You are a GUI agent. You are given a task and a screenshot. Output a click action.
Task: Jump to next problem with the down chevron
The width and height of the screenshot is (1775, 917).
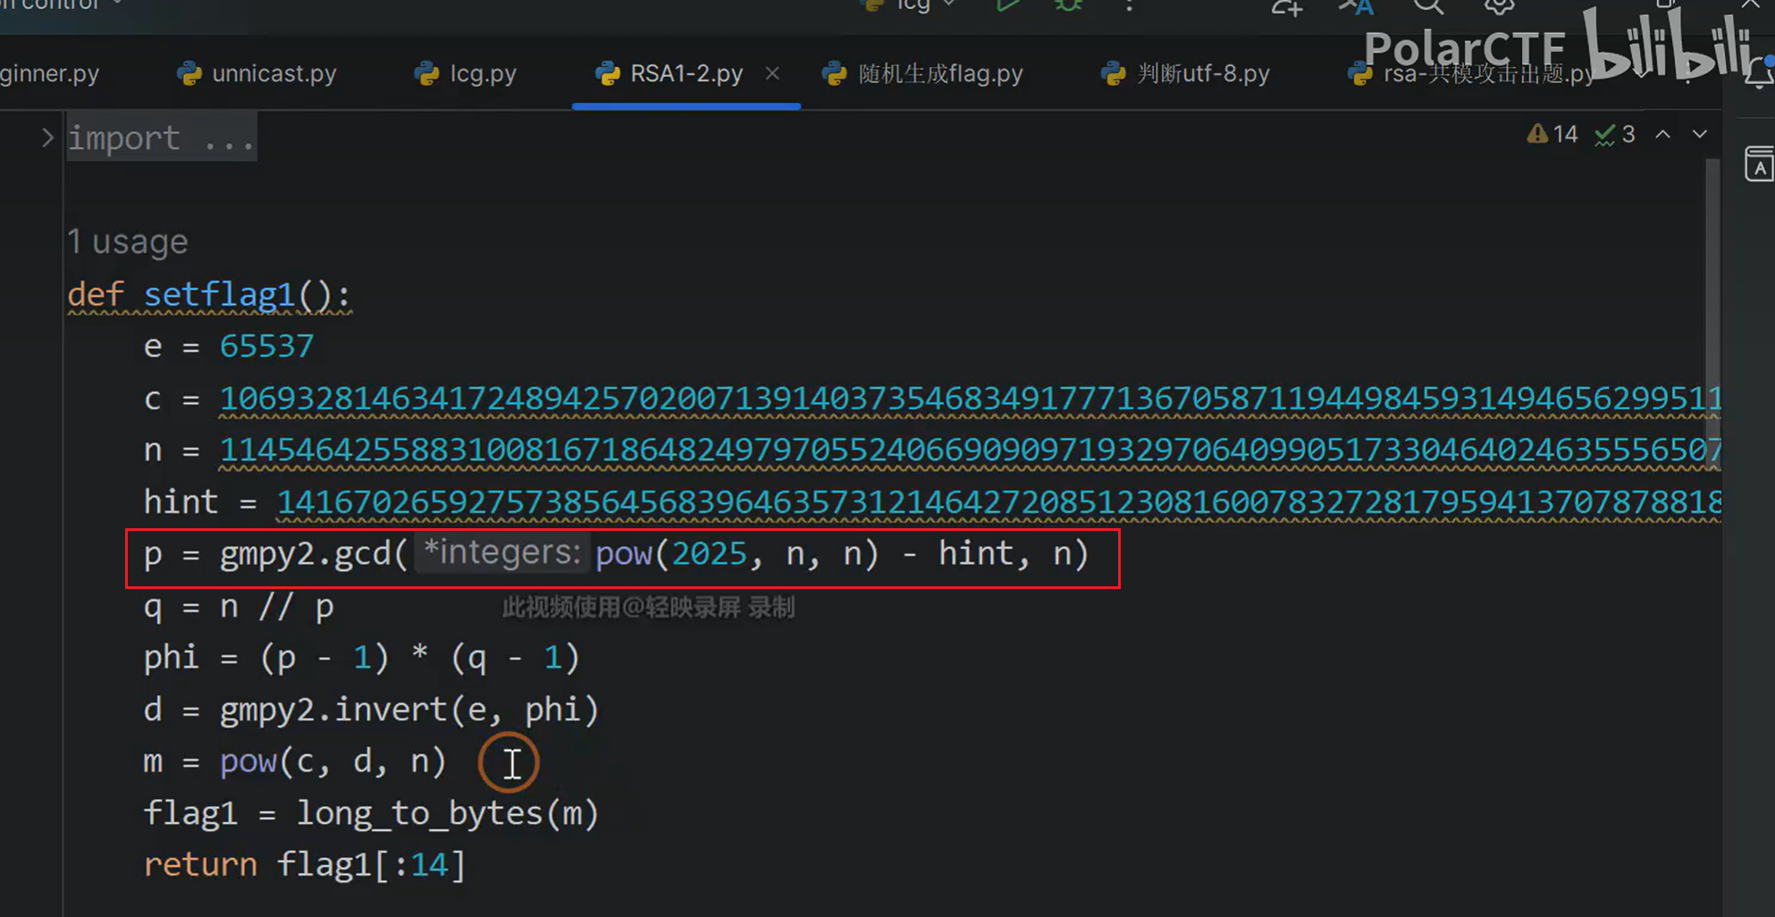(x=1699, y=133)
